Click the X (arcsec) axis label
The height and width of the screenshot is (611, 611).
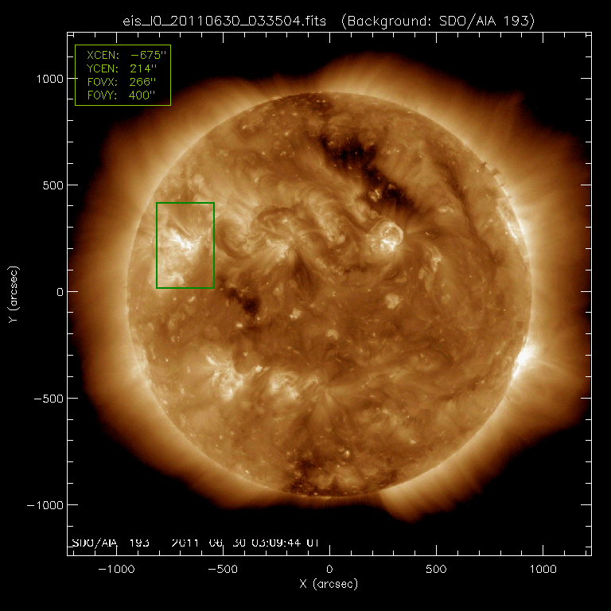(329, 585)
